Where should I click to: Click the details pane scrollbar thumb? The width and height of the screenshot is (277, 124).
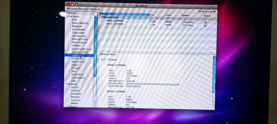pos(214,74)
